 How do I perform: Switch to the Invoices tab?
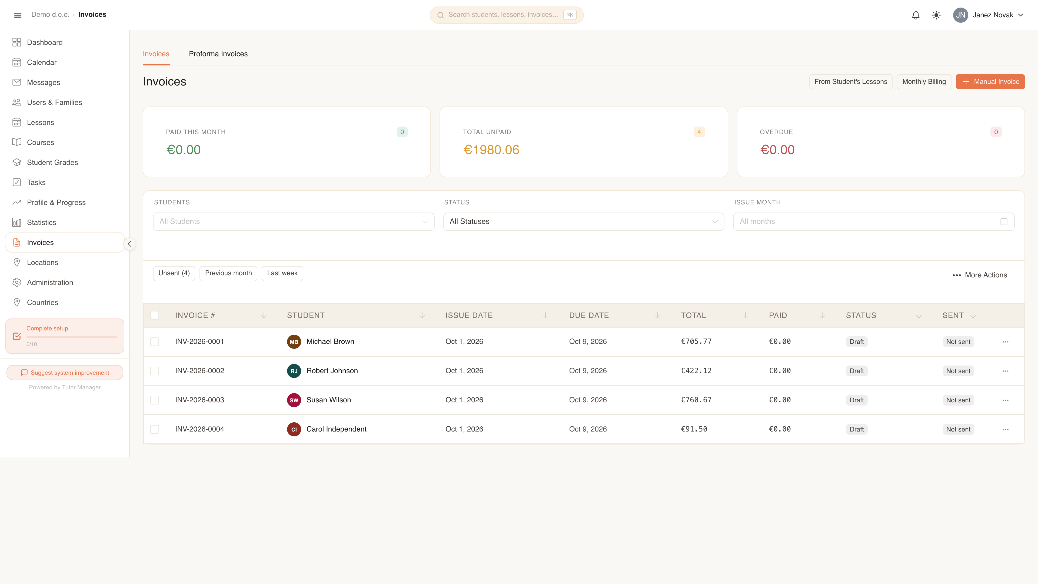(x=156, y=54)
